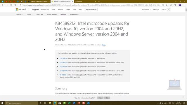187x105 pixels.
Task: Open Account & billing link
Action: [52, 14]
